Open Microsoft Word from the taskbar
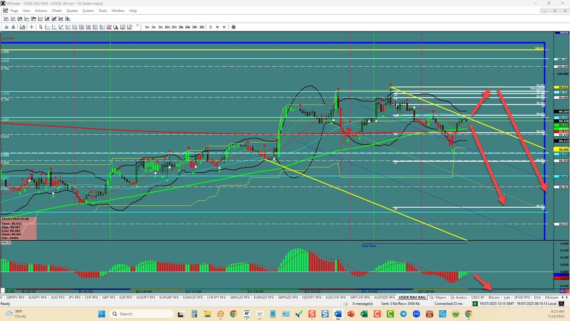 [338, 314]
